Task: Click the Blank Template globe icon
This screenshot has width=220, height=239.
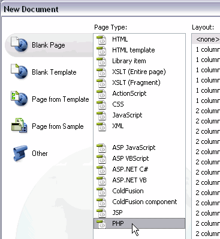Action: 19,72
